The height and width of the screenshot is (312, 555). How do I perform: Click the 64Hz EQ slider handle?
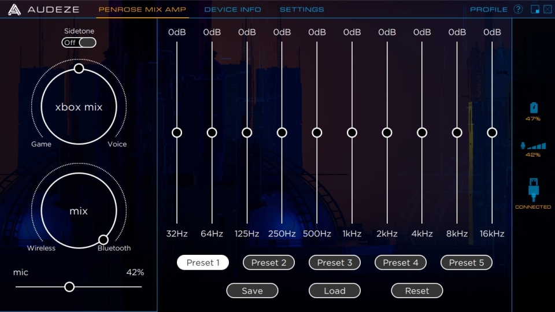tap(212, 133)
